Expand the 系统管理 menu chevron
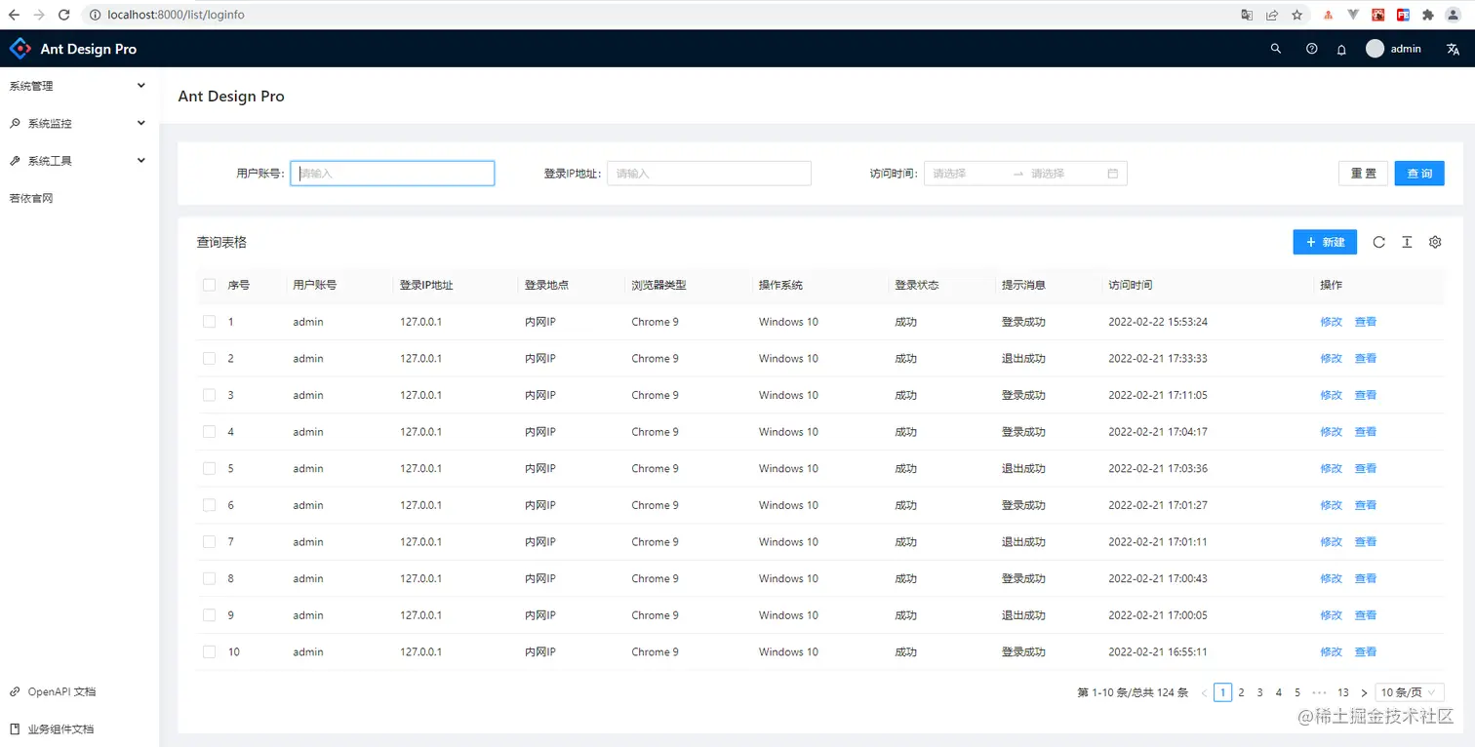Viewport: 1475px width, 747px height. point(141,86)
